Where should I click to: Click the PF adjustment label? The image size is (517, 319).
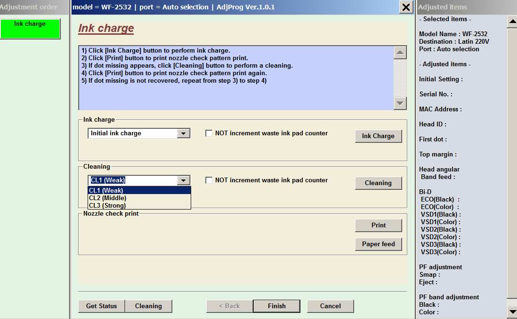pos(441,267)
